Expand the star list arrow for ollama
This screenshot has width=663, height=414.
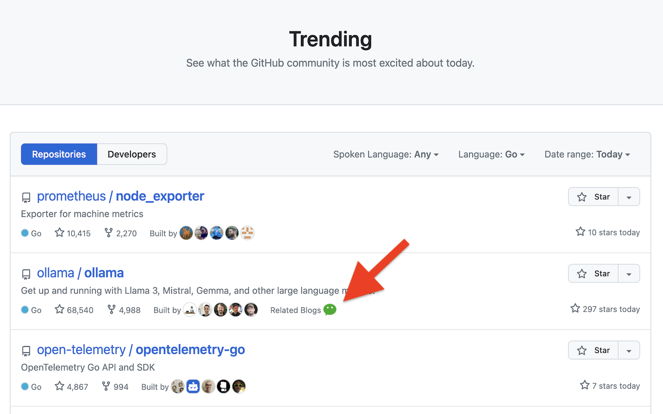coord(629,274)
